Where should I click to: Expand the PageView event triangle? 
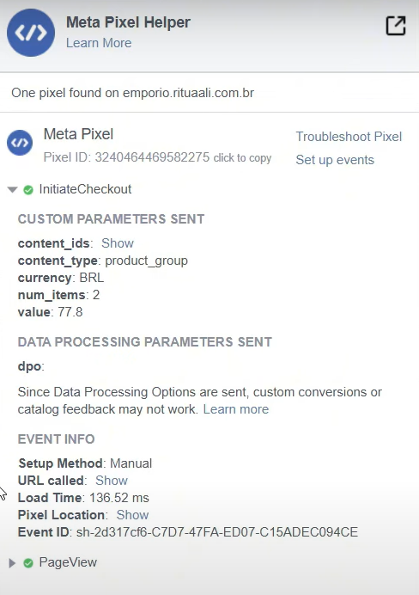pyautogui.click(x=12, y=562)
